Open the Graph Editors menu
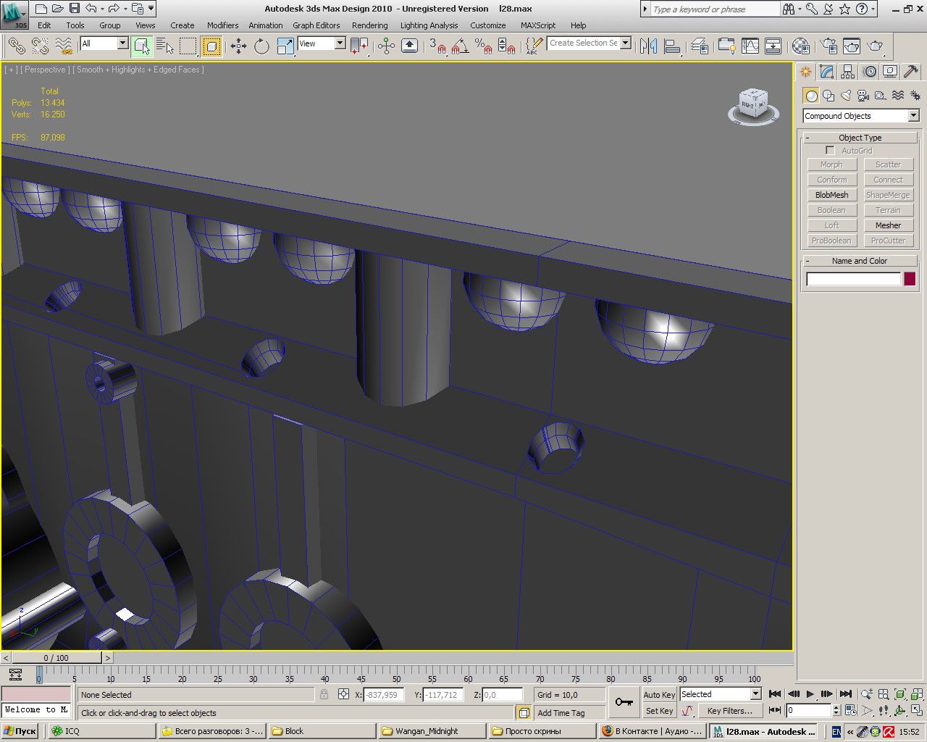The width and height of the screenshot is (927, 742). click(x=316, y=25)
